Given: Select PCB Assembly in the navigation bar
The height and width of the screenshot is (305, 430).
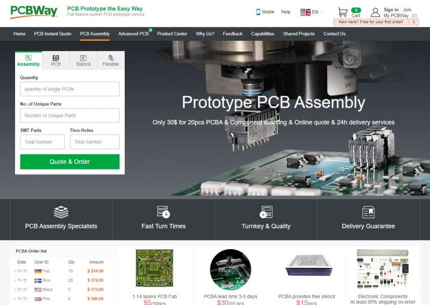Looking at the screenshot, I should click(x=95, y=34).
